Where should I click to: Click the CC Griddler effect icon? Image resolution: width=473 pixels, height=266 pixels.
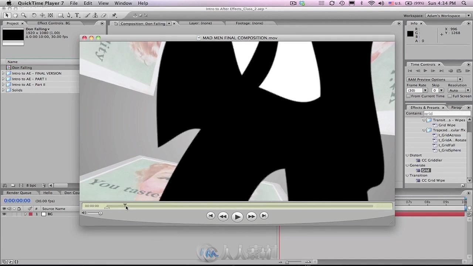click(x=418, y=160)
